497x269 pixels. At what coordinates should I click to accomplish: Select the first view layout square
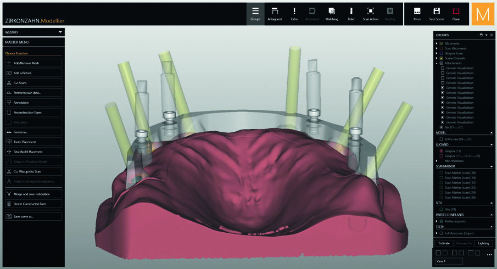438,253
